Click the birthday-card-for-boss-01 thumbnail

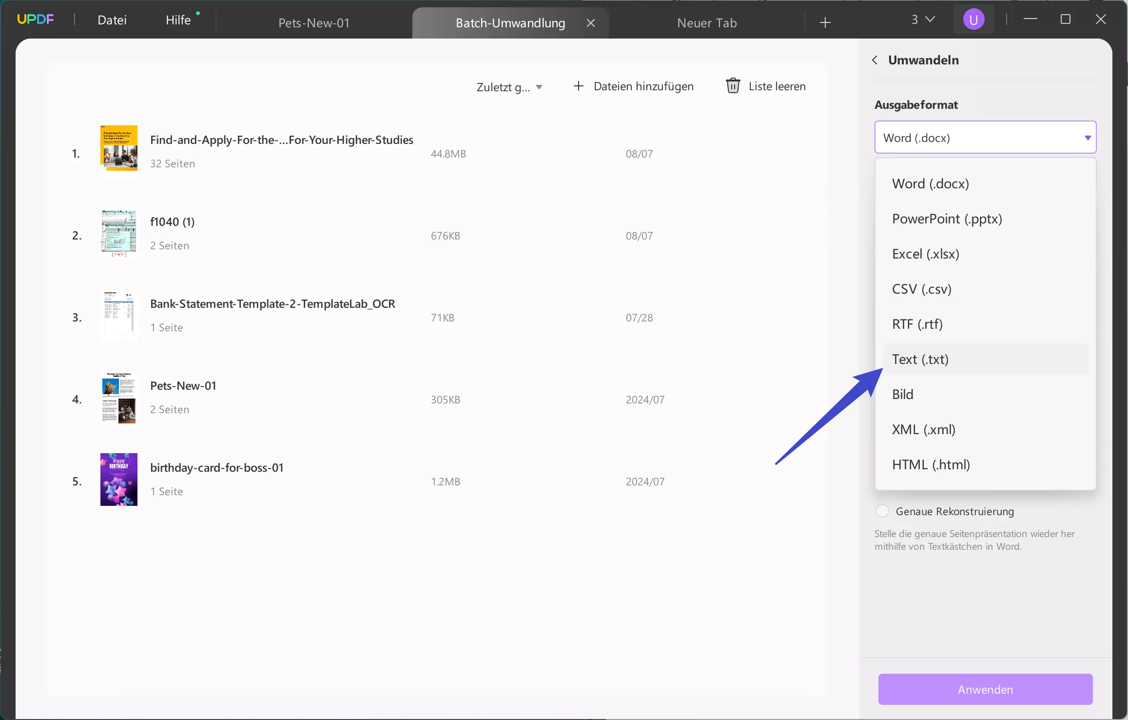(118, 480)
